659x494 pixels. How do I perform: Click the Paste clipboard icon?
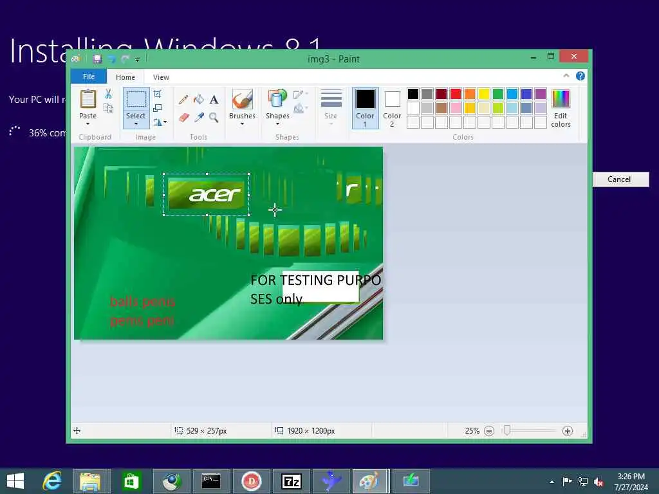click(x=88, y=99)
